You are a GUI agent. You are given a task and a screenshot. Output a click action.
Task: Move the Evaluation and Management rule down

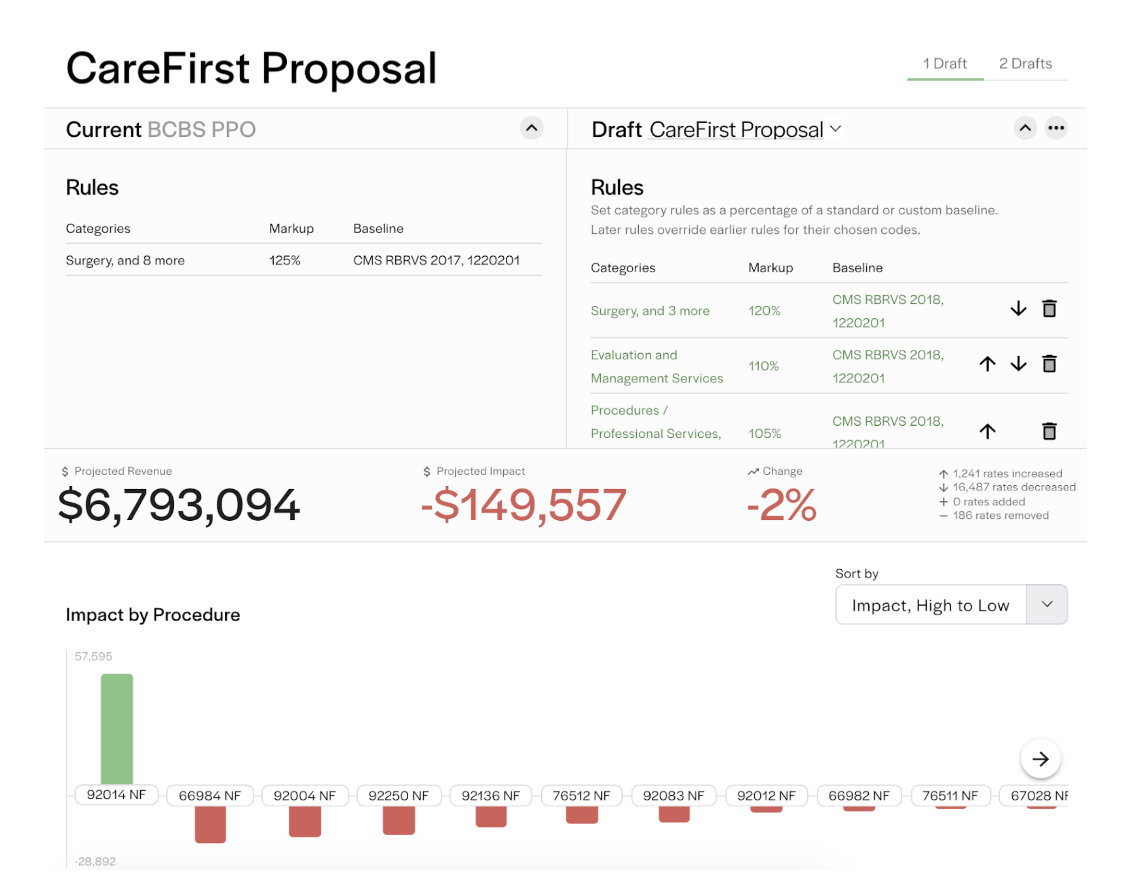click(x=1018, y=364)
